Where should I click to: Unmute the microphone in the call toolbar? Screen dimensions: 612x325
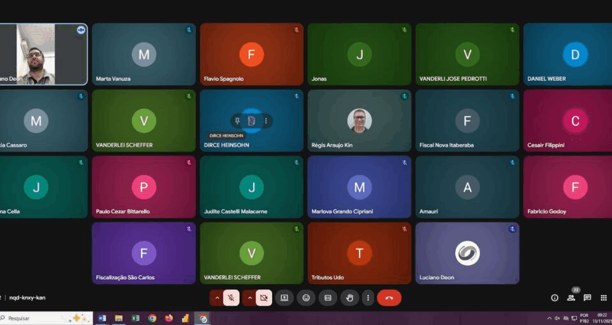(x=231, y=298)
